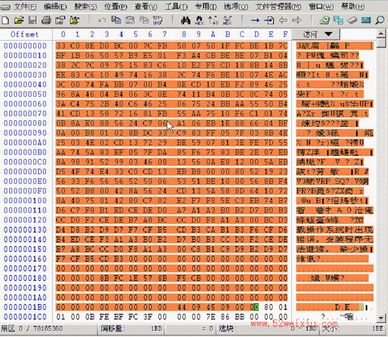Image resolution: width=388 pixels, height=337 pixels.
Task: Open the 位置(P) menu
Action: pyautogui.click(x=115, y=6)
